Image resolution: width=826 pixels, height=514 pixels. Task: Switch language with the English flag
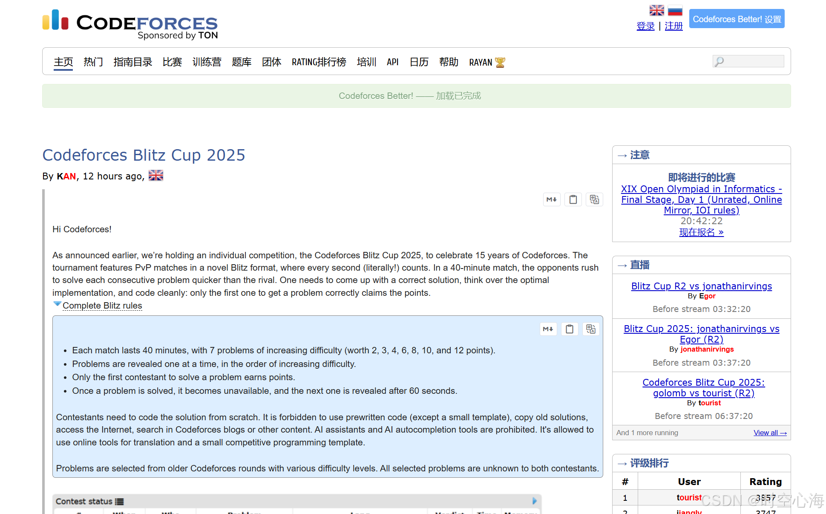(656, 10)
